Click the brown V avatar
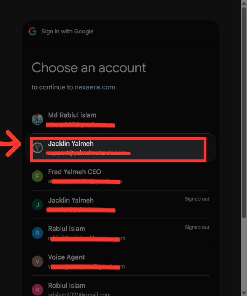 tap(37, 261)
